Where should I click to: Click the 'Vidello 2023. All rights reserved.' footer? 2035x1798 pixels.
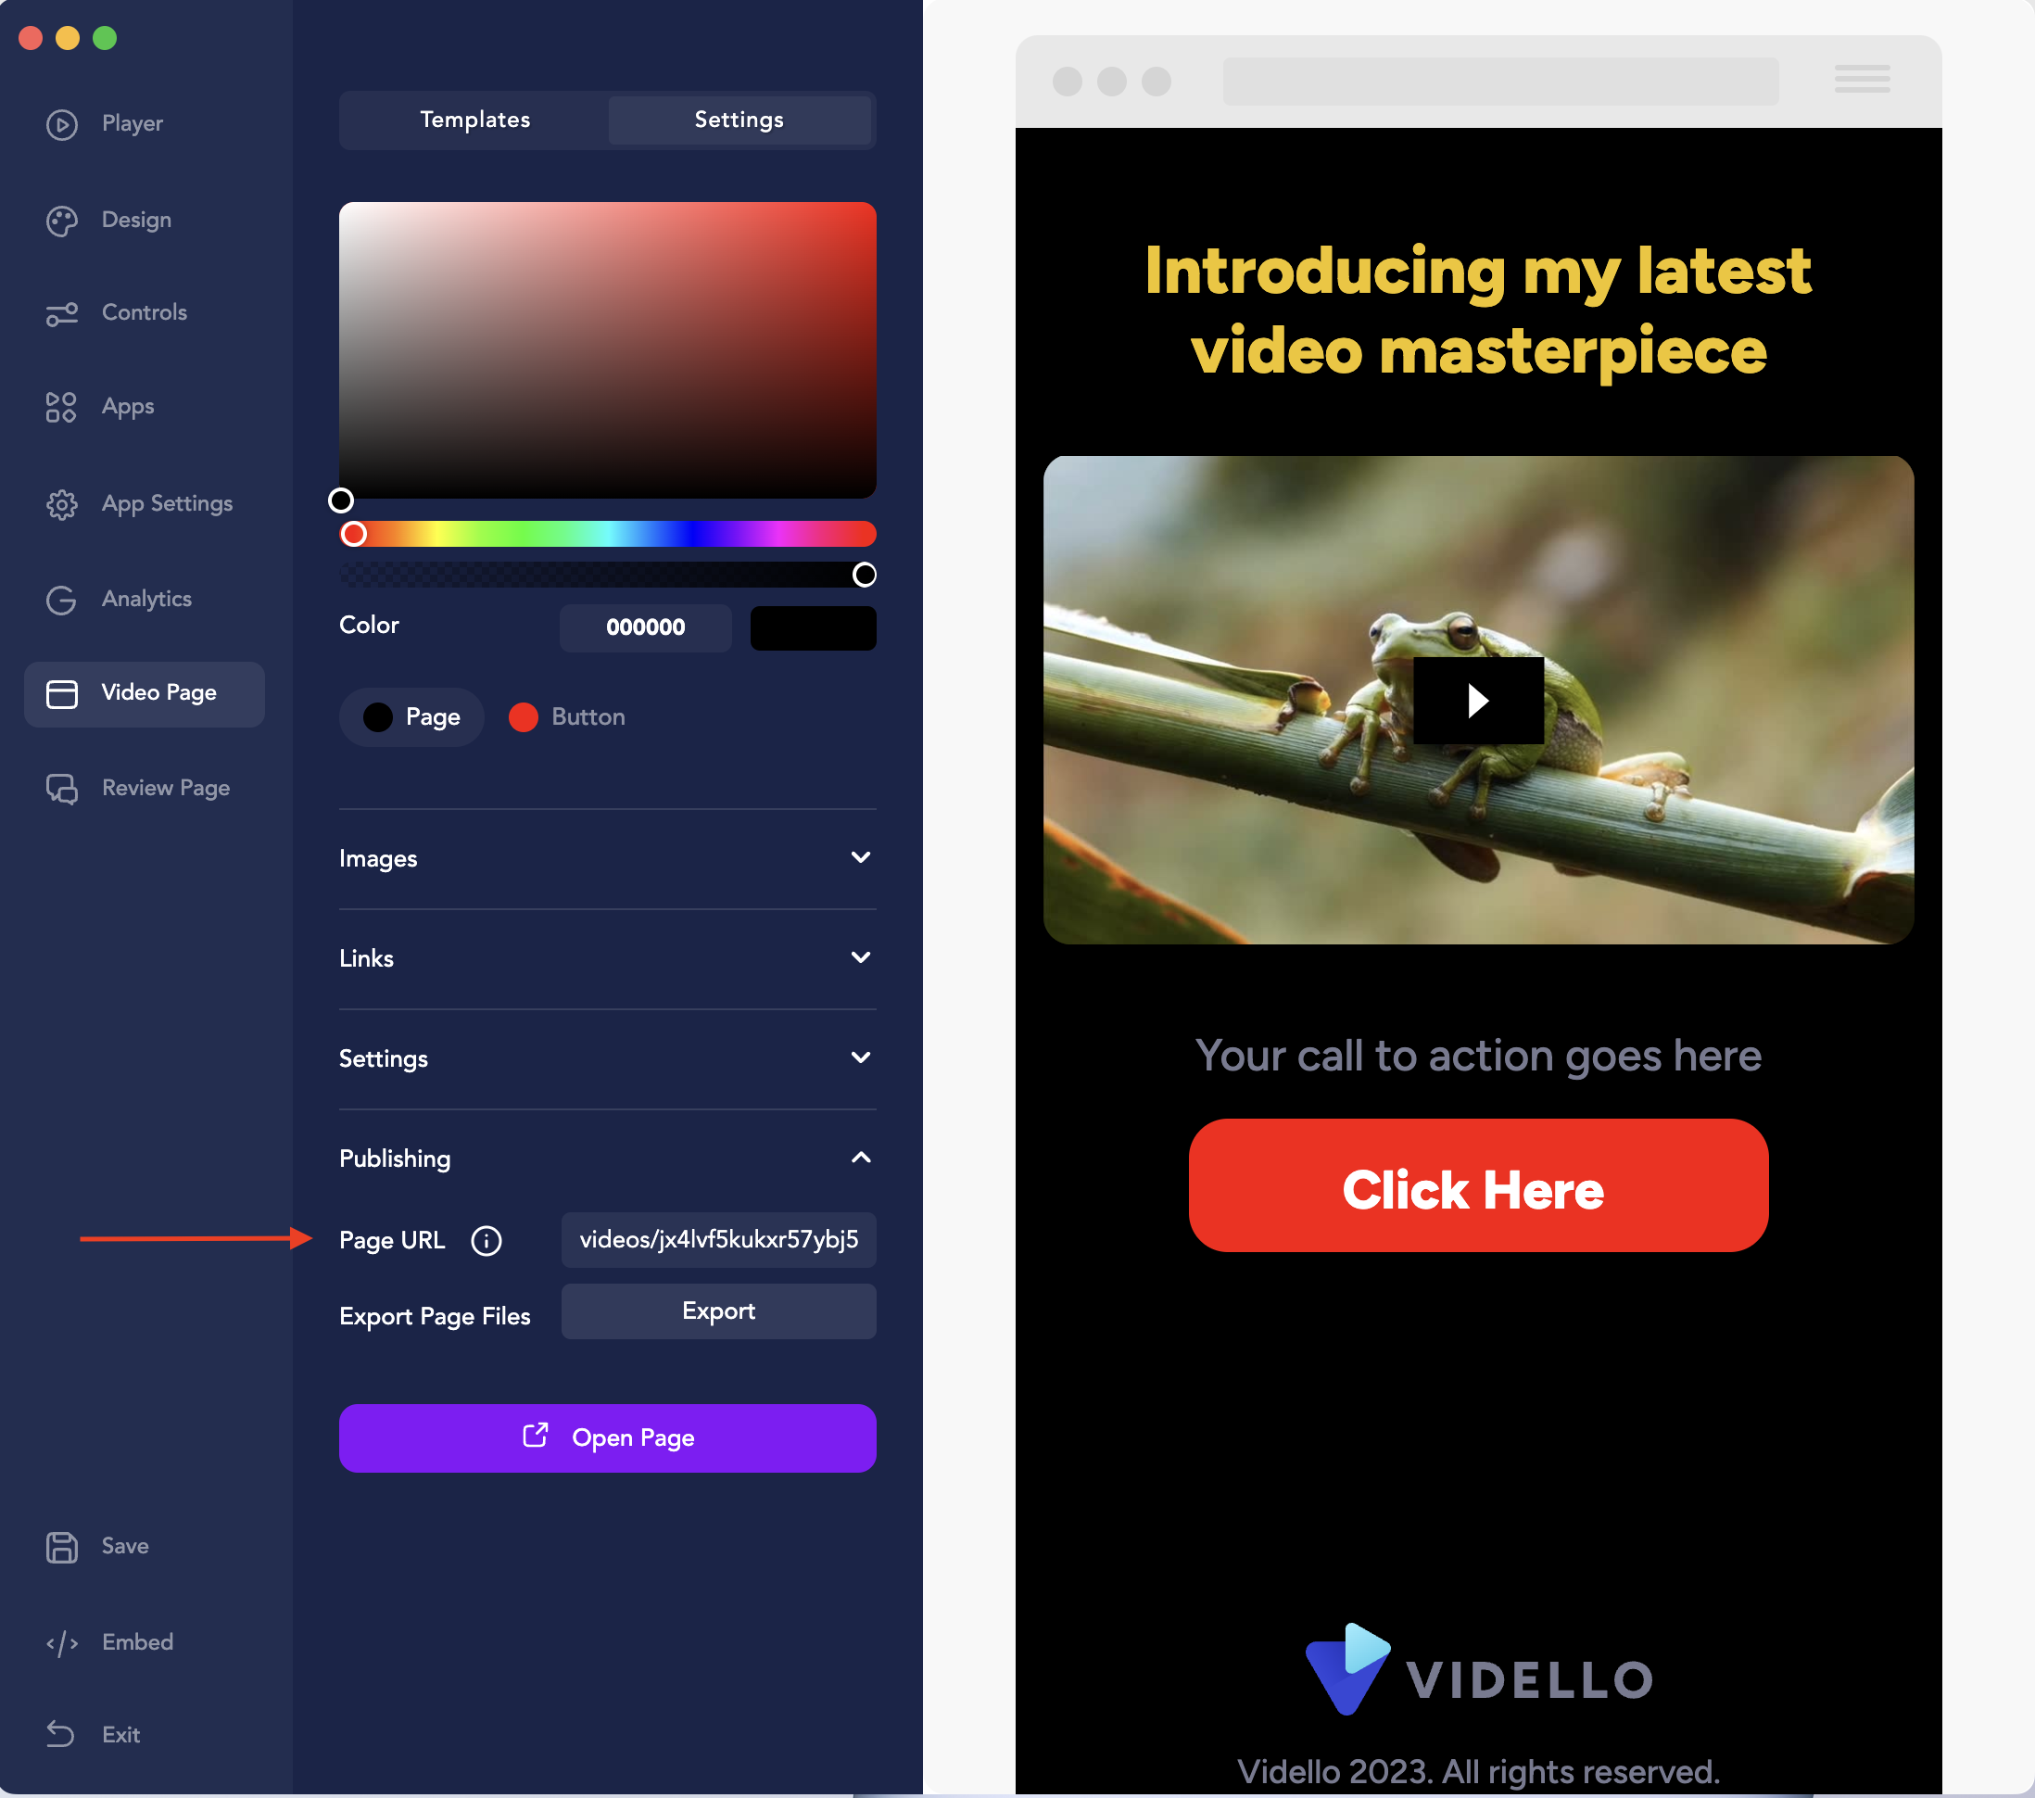coord(1478,1772)
